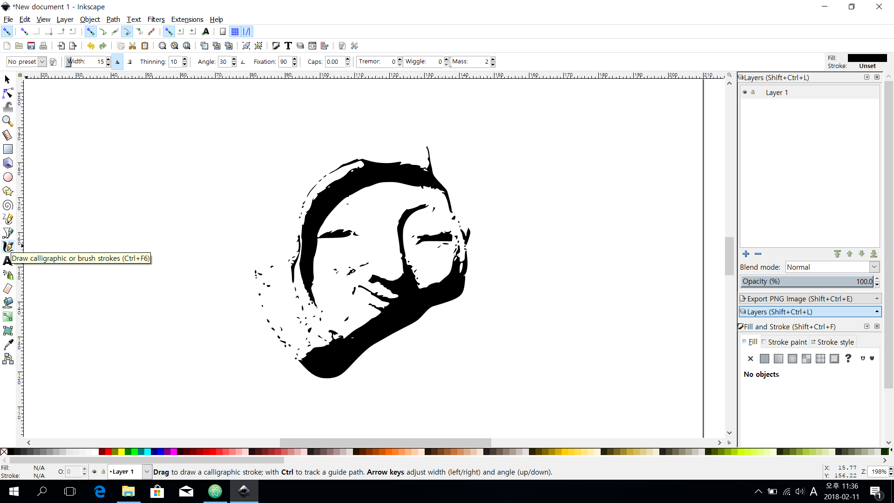The width and height of the screenshot is (894, 503).
Task: Click the print document icon
Action: [x=43, y=46]
